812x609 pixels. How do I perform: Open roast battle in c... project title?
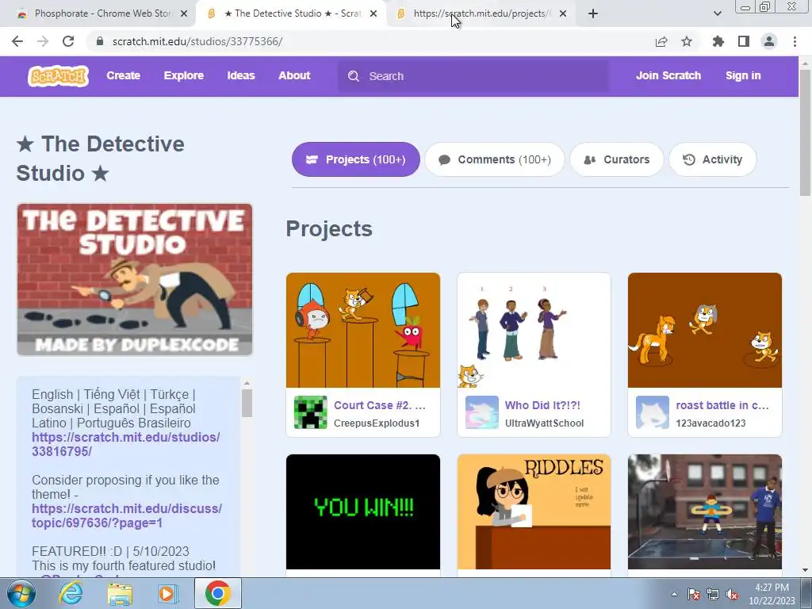[722, 405]
